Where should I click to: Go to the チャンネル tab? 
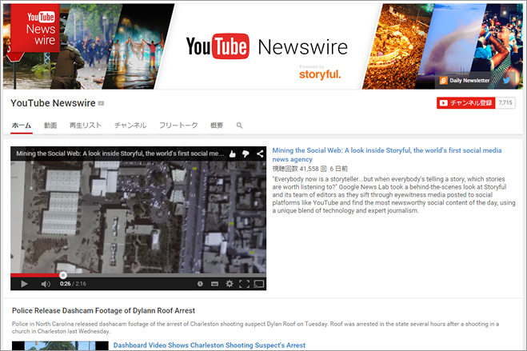[130, 126]
